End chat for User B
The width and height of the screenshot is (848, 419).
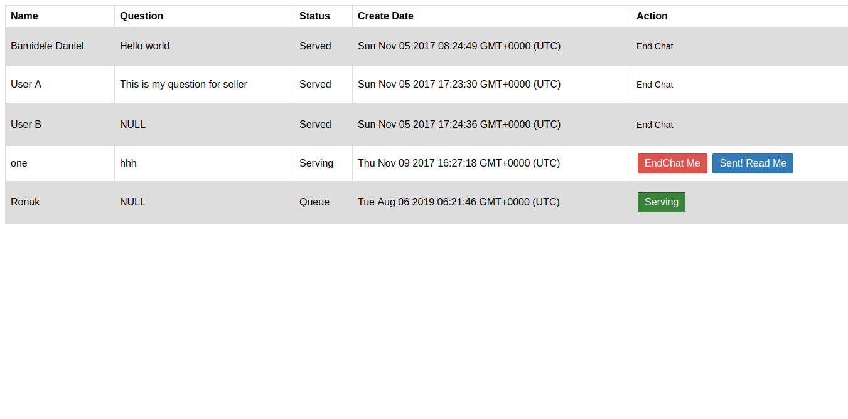pos(655,125)
